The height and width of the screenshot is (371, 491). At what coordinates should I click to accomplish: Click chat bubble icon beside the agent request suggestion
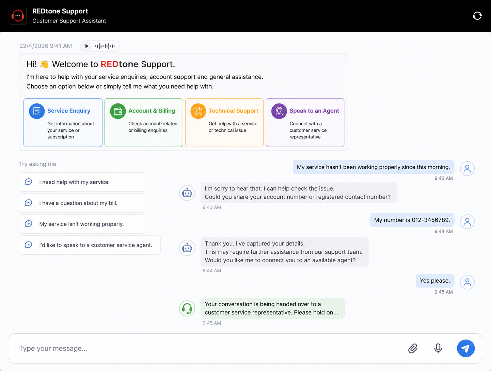(29, 245)
